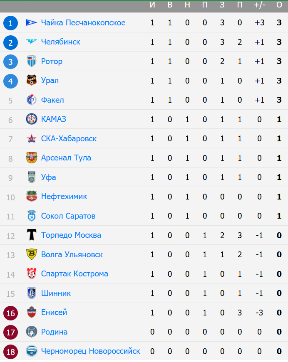Click the +/- goal difference column header

point(259,5)
